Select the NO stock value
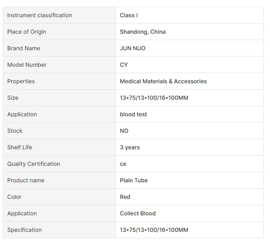Image resolution: width=270 pixels, height=241 pixels. tap(124, 131)
